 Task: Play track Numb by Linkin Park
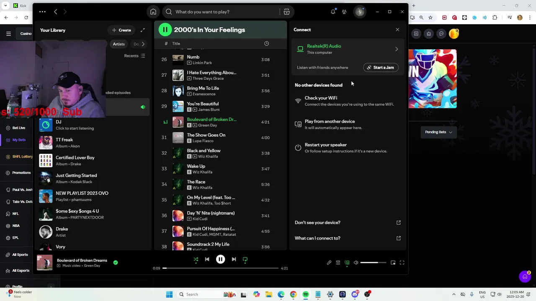[220, 59]
